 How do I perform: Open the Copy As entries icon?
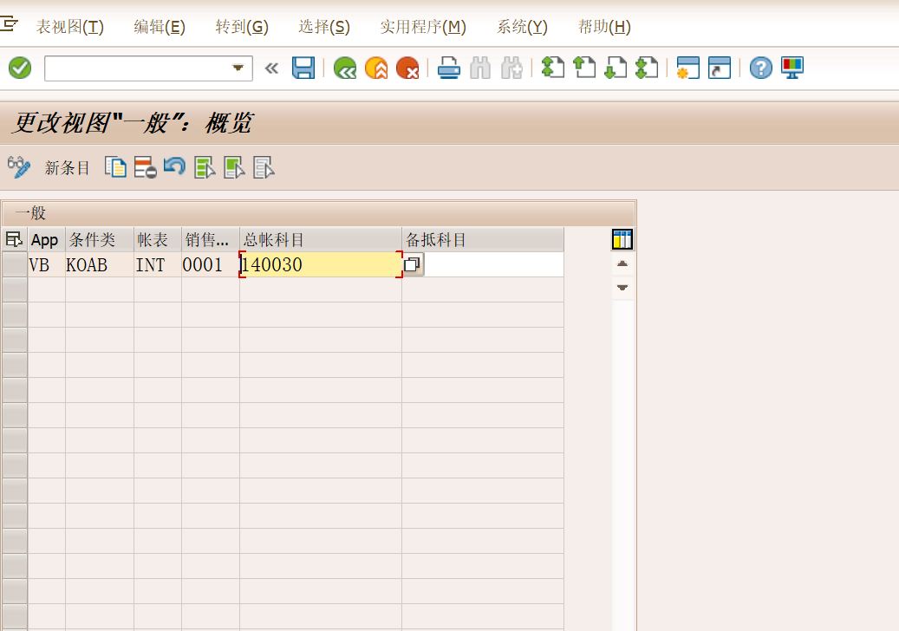click(115, 167)
